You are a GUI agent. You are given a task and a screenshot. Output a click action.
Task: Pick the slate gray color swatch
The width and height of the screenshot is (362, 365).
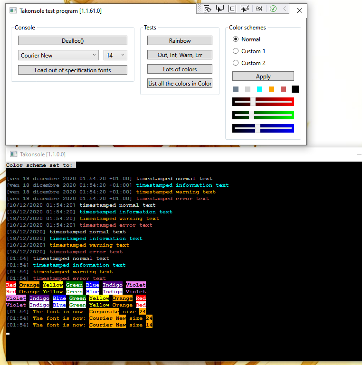tap(236, 89)
